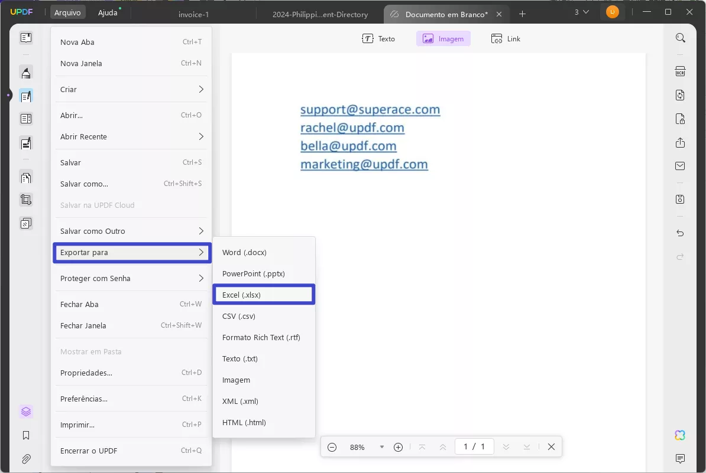This screenshot has width=706, height=473.
Task: Choose CSV (.csv) export format
Action: coord(264,317)
